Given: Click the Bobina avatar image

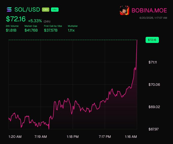Looking at the screenshot, I should pyautogui.click(x=125, y=10).
